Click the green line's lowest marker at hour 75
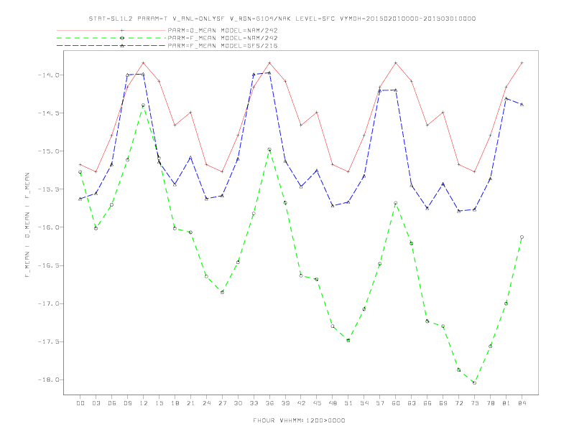 tap(475, 383)
